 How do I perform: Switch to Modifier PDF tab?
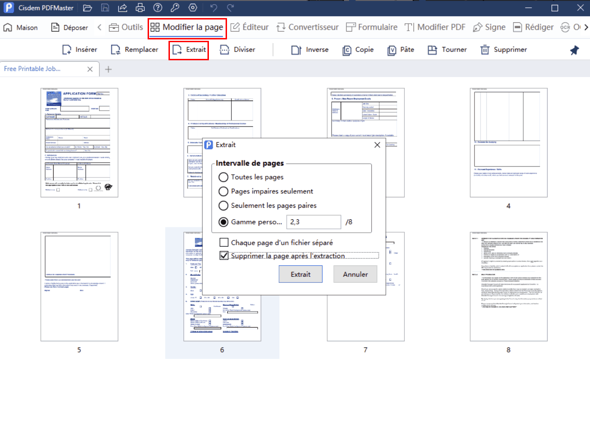click(x=435, y=27)
